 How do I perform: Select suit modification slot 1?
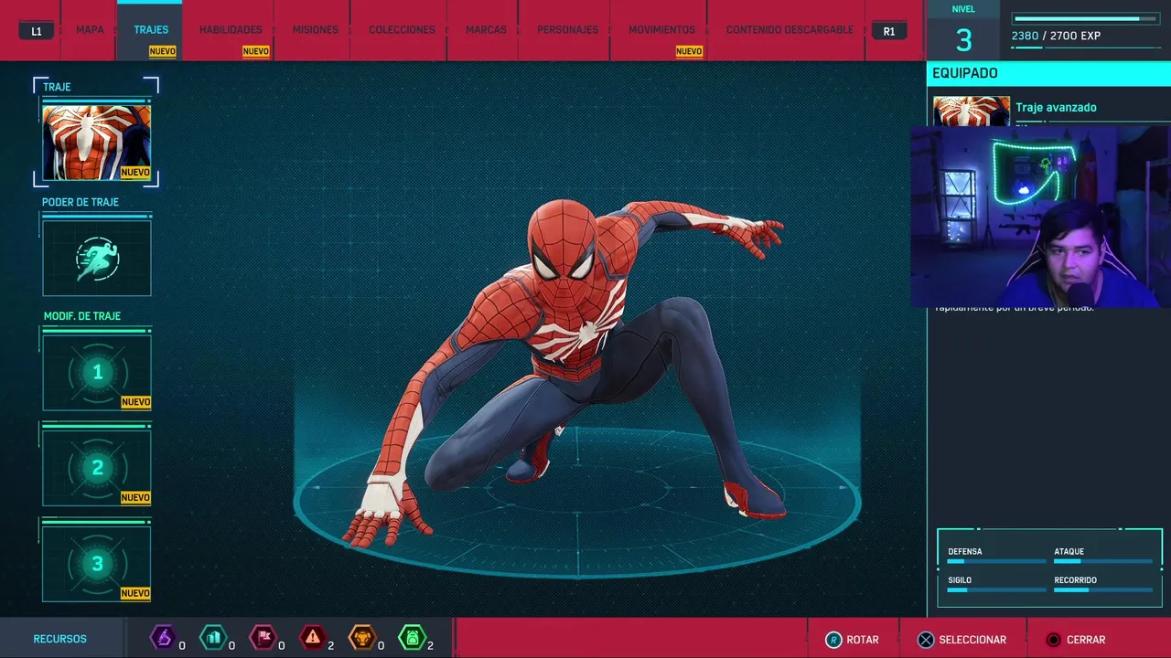(97, 373)
